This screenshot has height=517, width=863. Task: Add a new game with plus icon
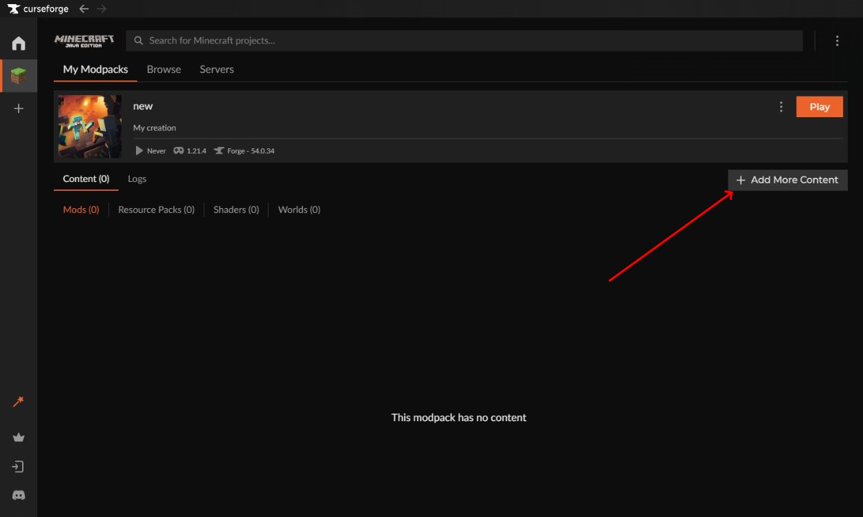point(19,108)
